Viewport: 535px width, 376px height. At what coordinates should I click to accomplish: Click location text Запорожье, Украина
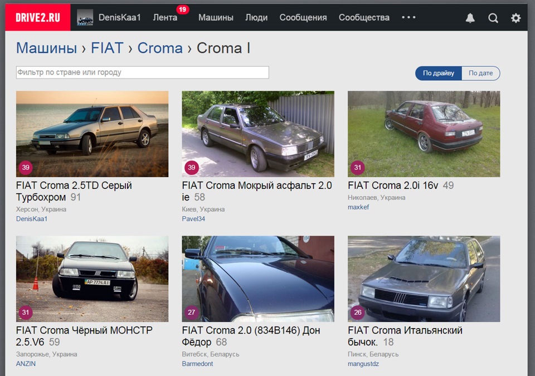pos(46,354)
